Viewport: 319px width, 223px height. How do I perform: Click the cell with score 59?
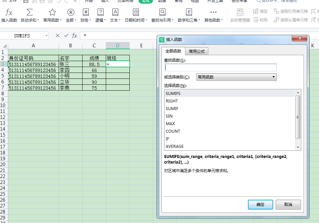pyautogui.click(x=94, y=76)
